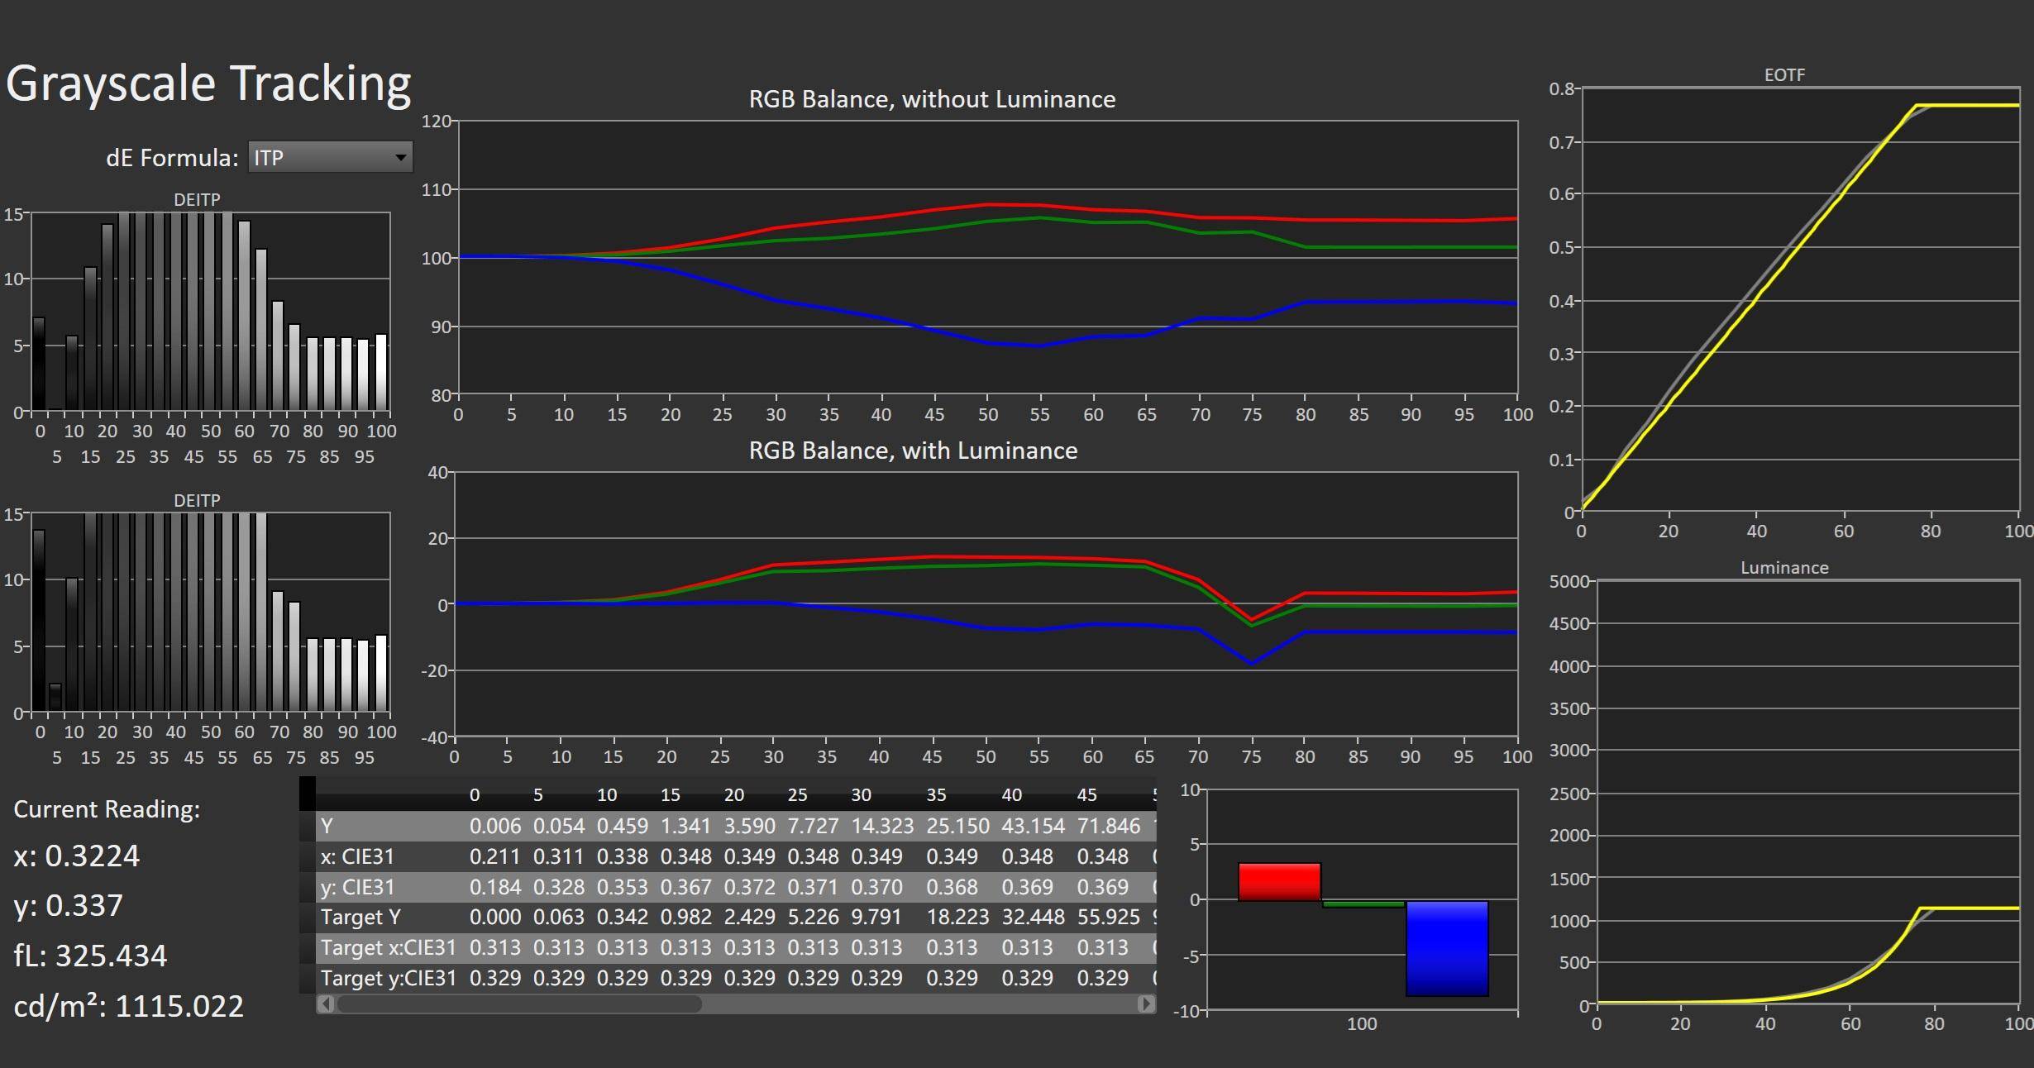Click the Y value 14.323 cell
Image resolution: width=2034 pixels, height=1068 pixels.
point(882,826)
